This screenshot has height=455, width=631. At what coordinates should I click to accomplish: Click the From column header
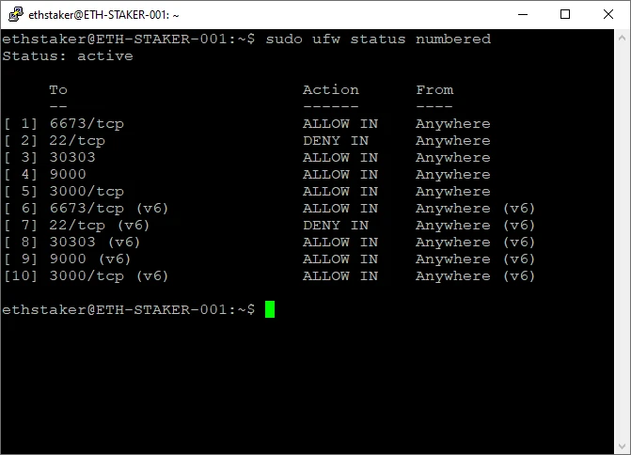pos(434,89)
